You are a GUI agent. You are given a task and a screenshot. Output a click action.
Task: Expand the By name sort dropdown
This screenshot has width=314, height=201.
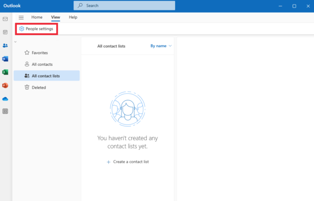tap(161, 46)
